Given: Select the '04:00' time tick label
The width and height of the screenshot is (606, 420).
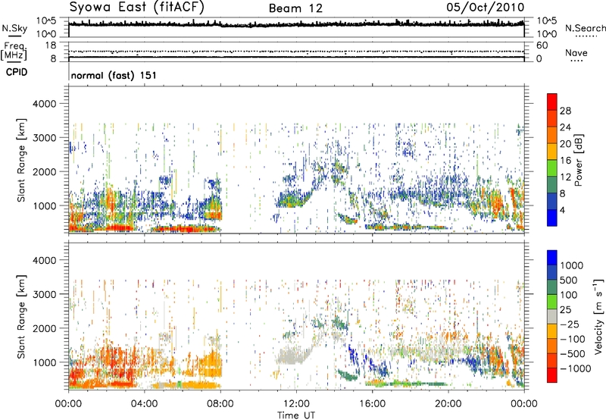Looking at the screenshot, I should (144, 404).
